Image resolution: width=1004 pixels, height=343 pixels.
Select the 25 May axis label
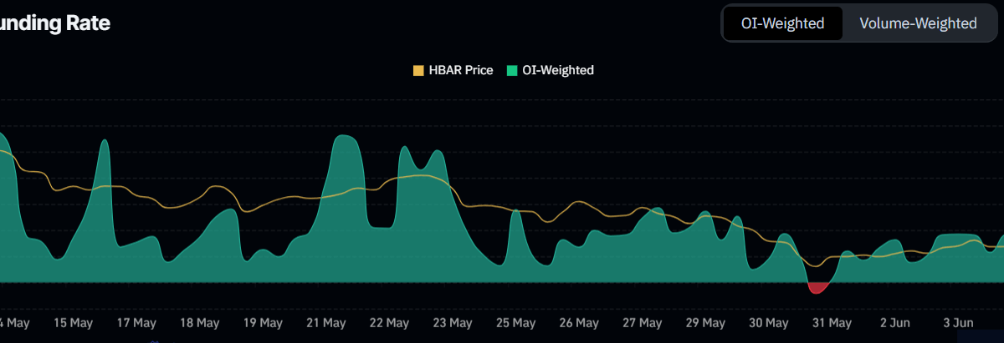coord(515,323)
